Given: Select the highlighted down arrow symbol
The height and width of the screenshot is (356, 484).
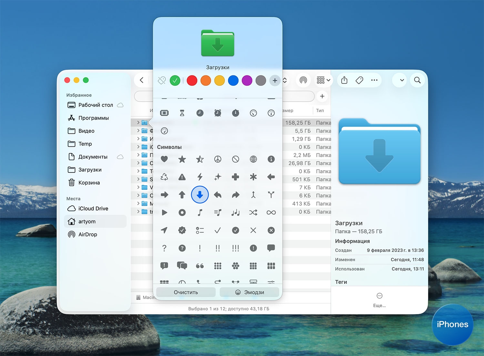Looking at the screenshot, I should 200,195.
